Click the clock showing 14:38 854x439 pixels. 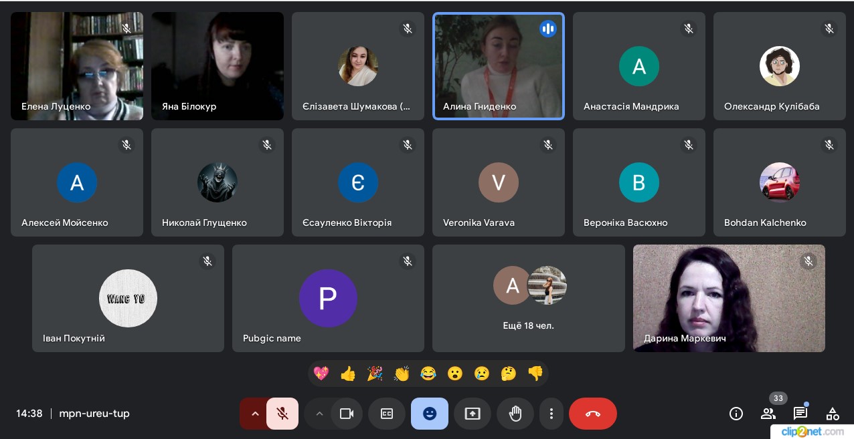point(29,414)
